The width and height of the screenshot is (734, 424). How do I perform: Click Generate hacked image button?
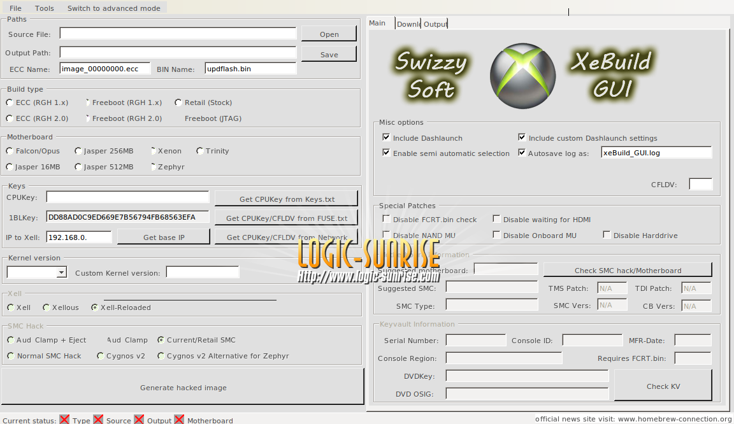coord(183,387)
